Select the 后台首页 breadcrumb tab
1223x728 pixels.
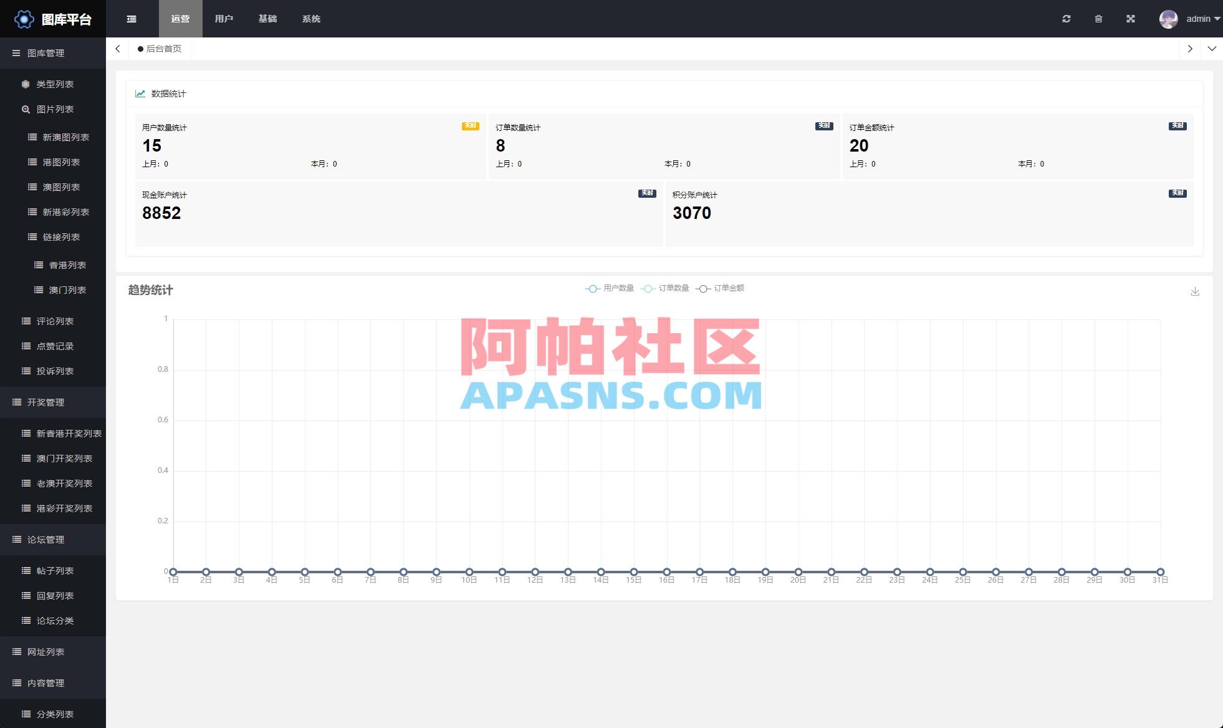[x=160, y=48]
